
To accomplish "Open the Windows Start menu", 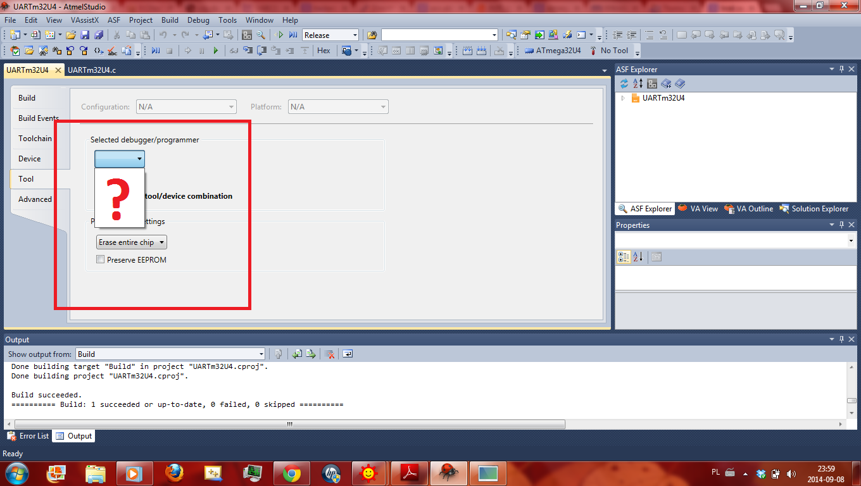I will click(x=16, y=473).
